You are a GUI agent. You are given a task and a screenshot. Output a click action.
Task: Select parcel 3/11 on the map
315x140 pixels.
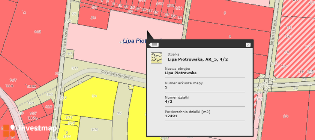(x=75, y=68)
